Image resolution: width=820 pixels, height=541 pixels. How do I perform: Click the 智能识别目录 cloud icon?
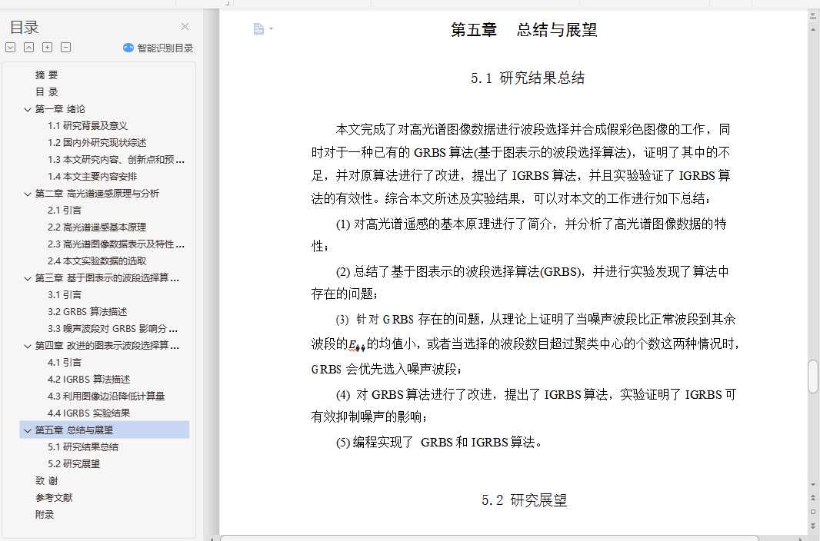pos(128,48)
